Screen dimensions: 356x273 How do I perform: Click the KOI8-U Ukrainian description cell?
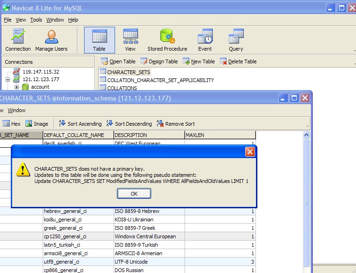point(149,220)
